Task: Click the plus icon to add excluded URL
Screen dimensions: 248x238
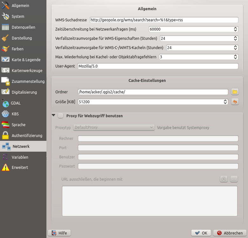Action: pyautogui.click(x=224, y=179)
